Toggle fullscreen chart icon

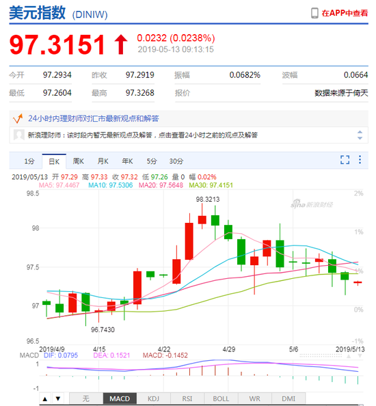[x=345, y=160]
